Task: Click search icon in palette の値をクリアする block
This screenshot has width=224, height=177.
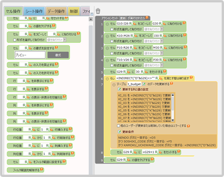Action: tap(30, 26)
